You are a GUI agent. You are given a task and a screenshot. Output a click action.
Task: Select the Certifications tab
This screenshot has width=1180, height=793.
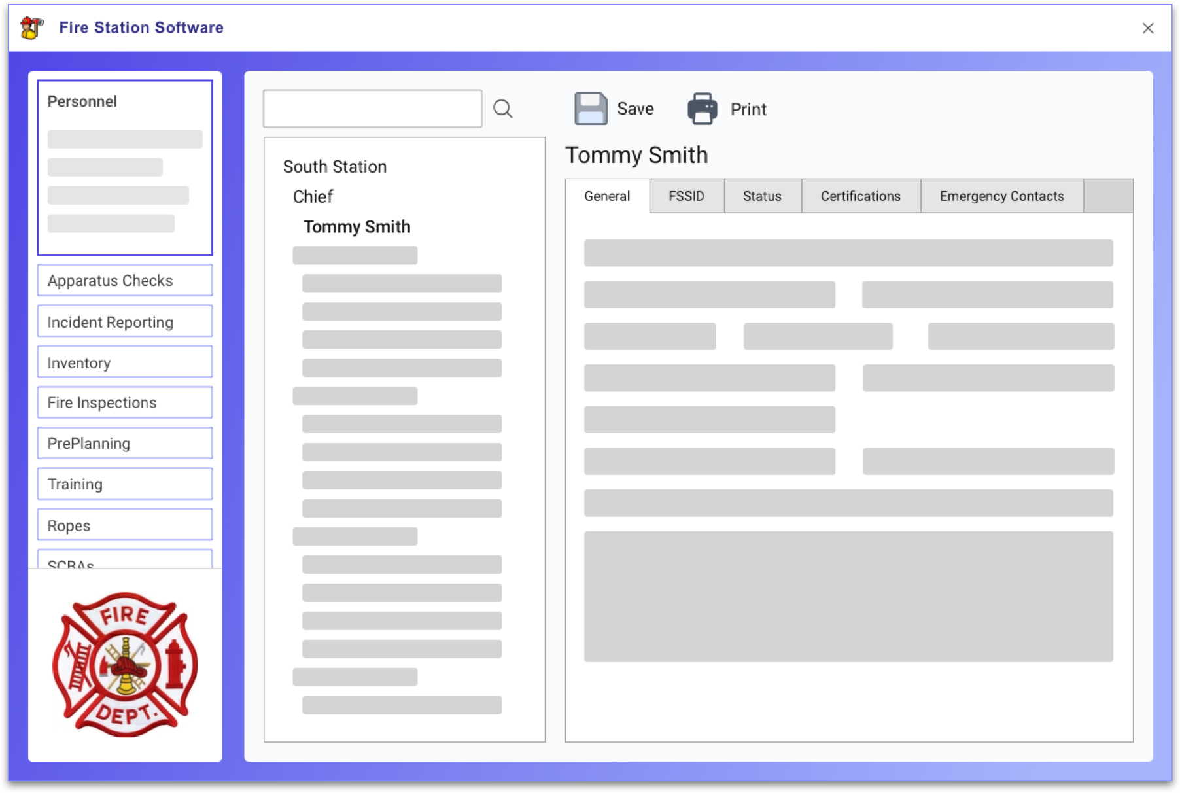pos(860,196)
